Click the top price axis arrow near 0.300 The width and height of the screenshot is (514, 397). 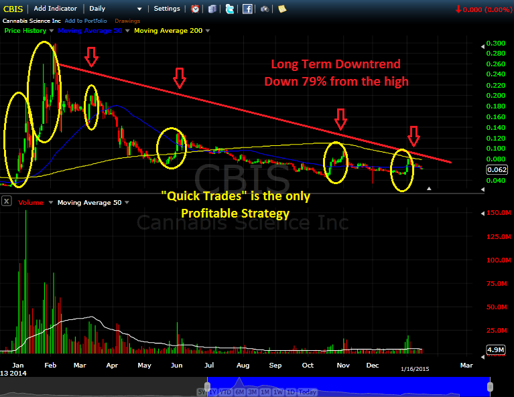point(483,46)
